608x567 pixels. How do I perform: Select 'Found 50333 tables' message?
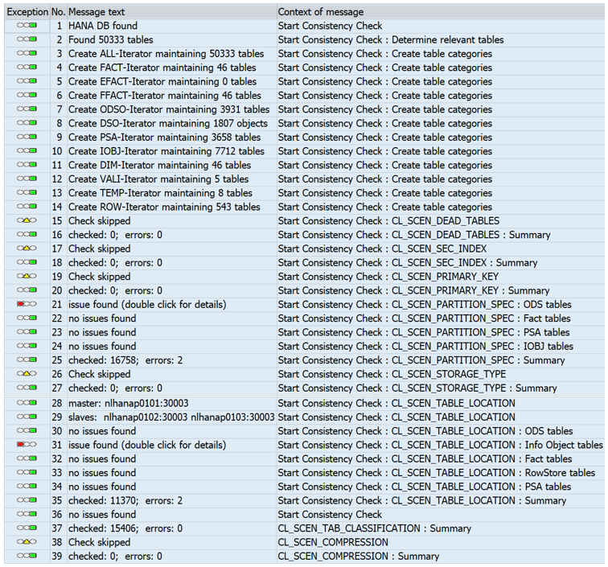110,39
